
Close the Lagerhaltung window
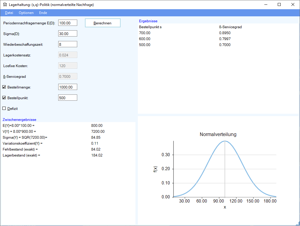tap(293, 4)
